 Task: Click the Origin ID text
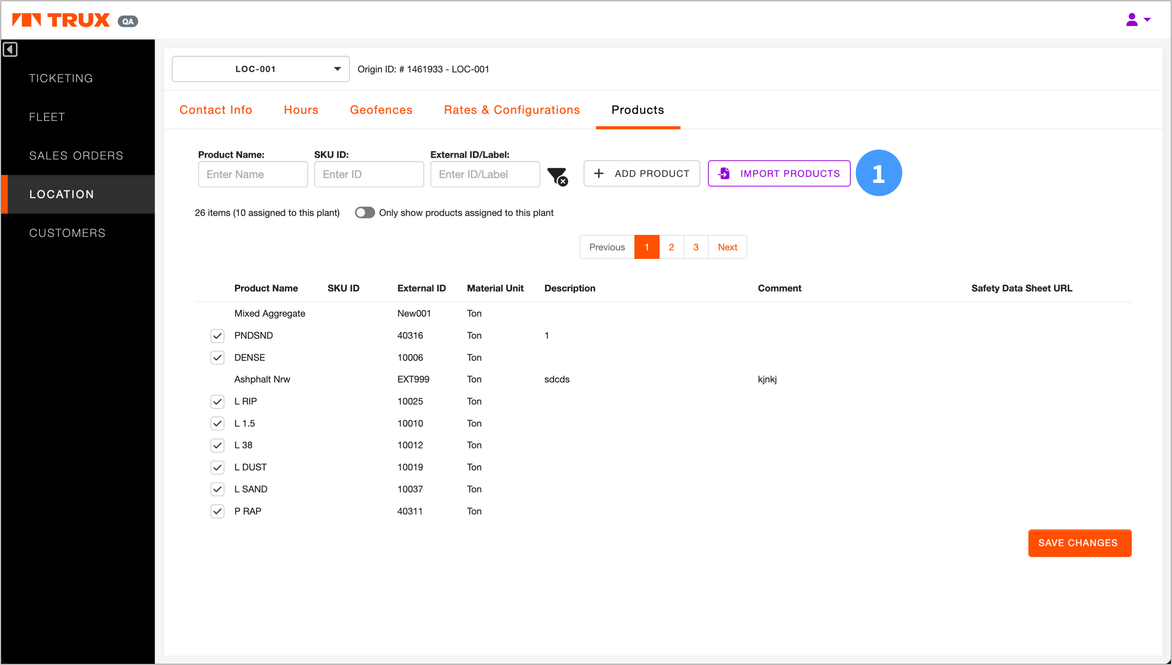[423, 69]
